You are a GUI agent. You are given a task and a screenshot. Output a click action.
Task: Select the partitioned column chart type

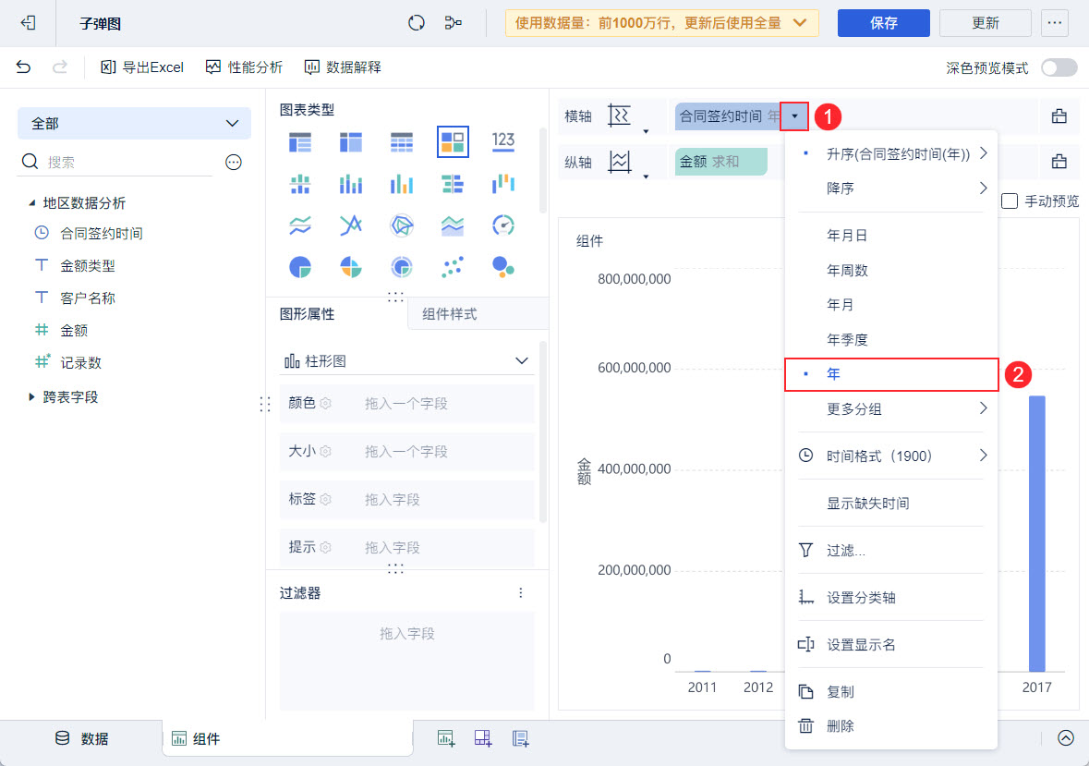pos(300,184)
